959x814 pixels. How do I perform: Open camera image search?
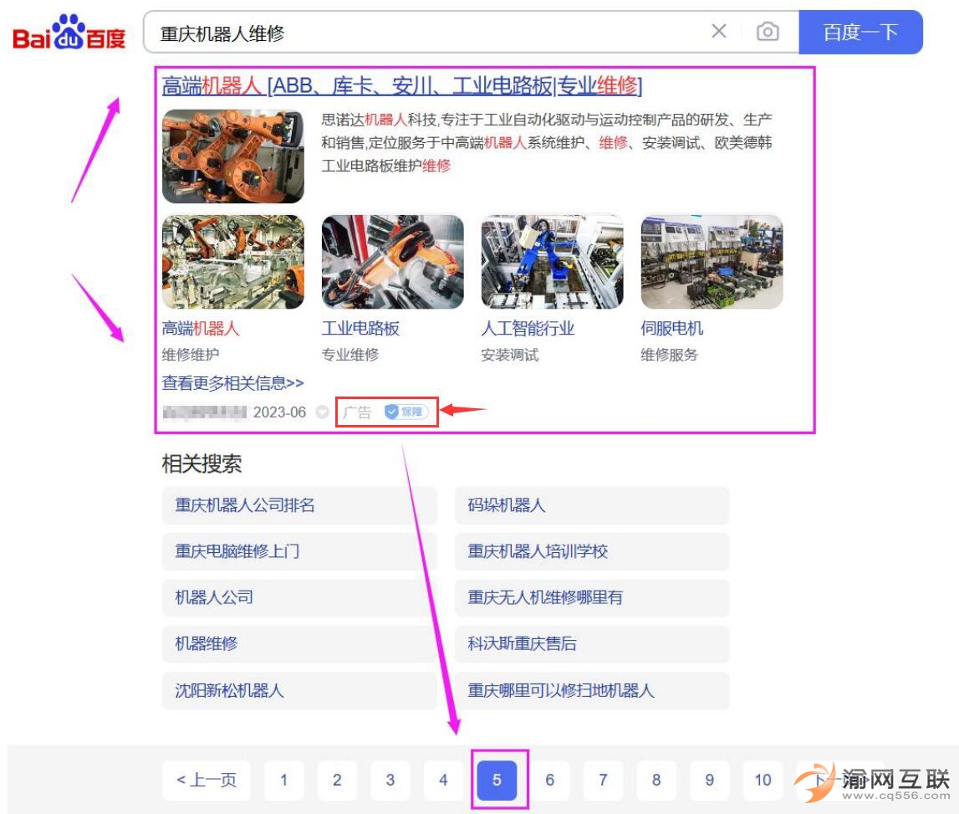(767, 32)
